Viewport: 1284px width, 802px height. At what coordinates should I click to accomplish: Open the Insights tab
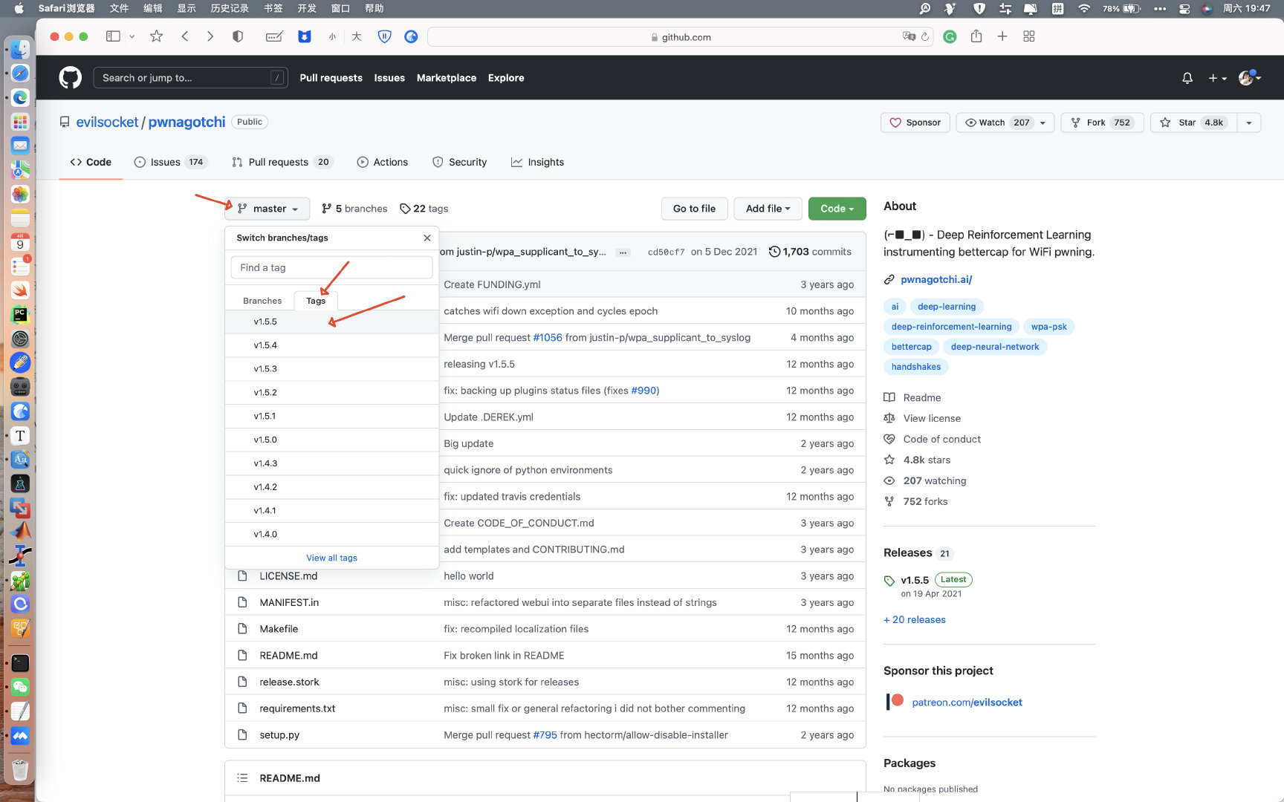click(x=537, y=162)
